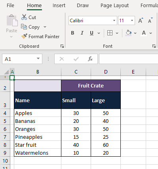Select the Small header cell
This screenshot has height=169, width=158.
[x=76, y=100]
